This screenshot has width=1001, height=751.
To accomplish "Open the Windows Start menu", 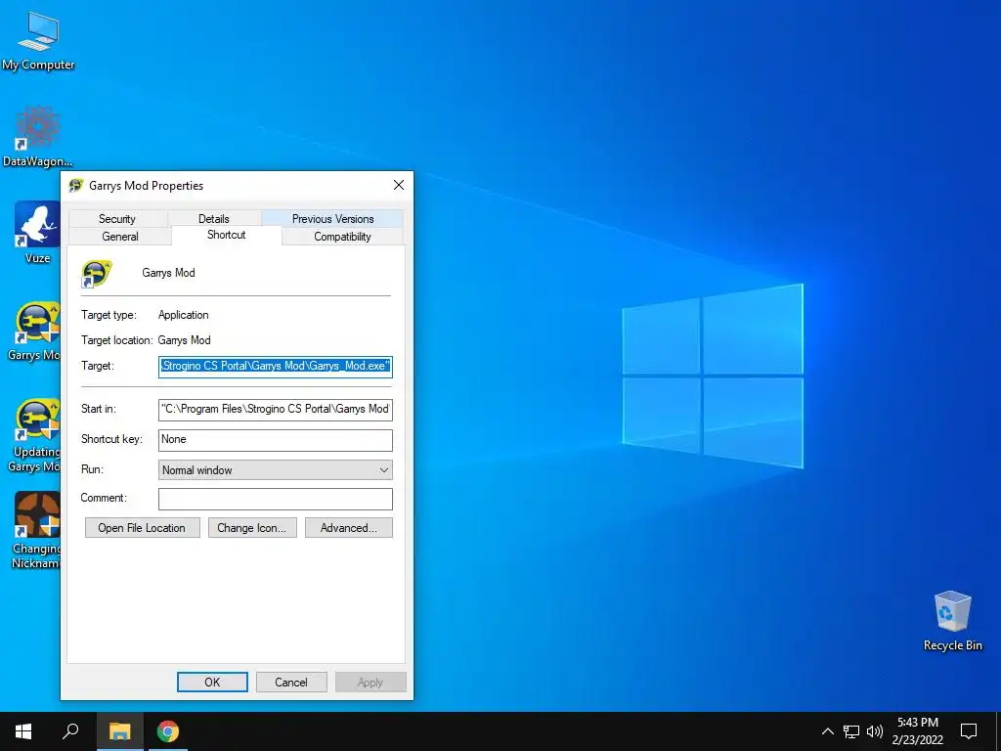I will click(x=23, y=731).
